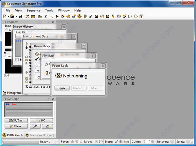This screenshot has height=146, width=196.
Task: Open the Open Sequence dropdown arrow
Action: tap(16, 16)
